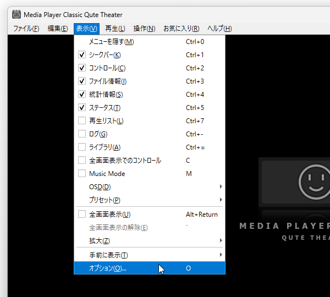
Task: Expand the OSD(D) submenu arrow
Action: click(x=221, y=186)
